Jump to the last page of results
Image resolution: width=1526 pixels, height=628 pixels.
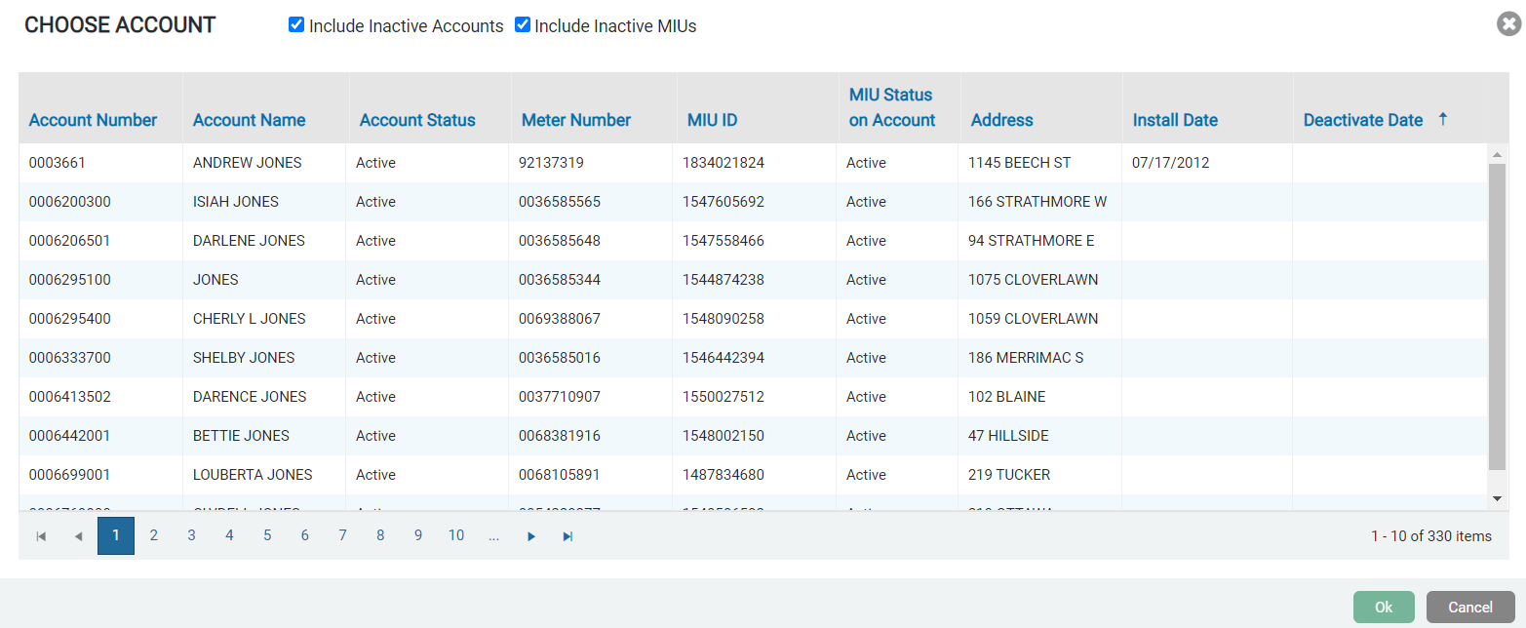[x=567, y=536]
